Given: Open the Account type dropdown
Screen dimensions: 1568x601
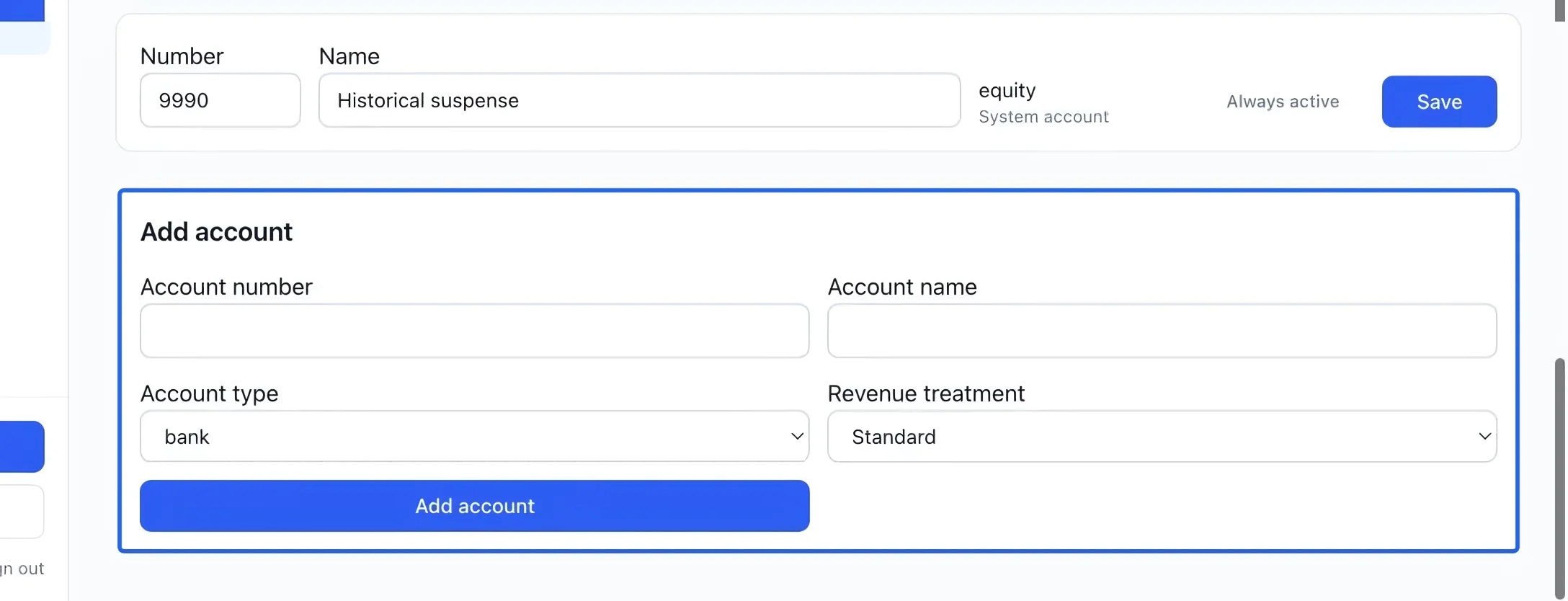Looking at the screenshot, I should click(474, 436).
